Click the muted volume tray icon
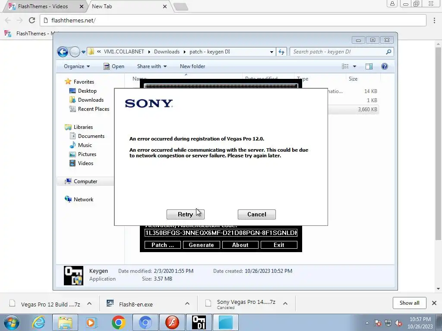442x331 pixels. pos(398,323)
